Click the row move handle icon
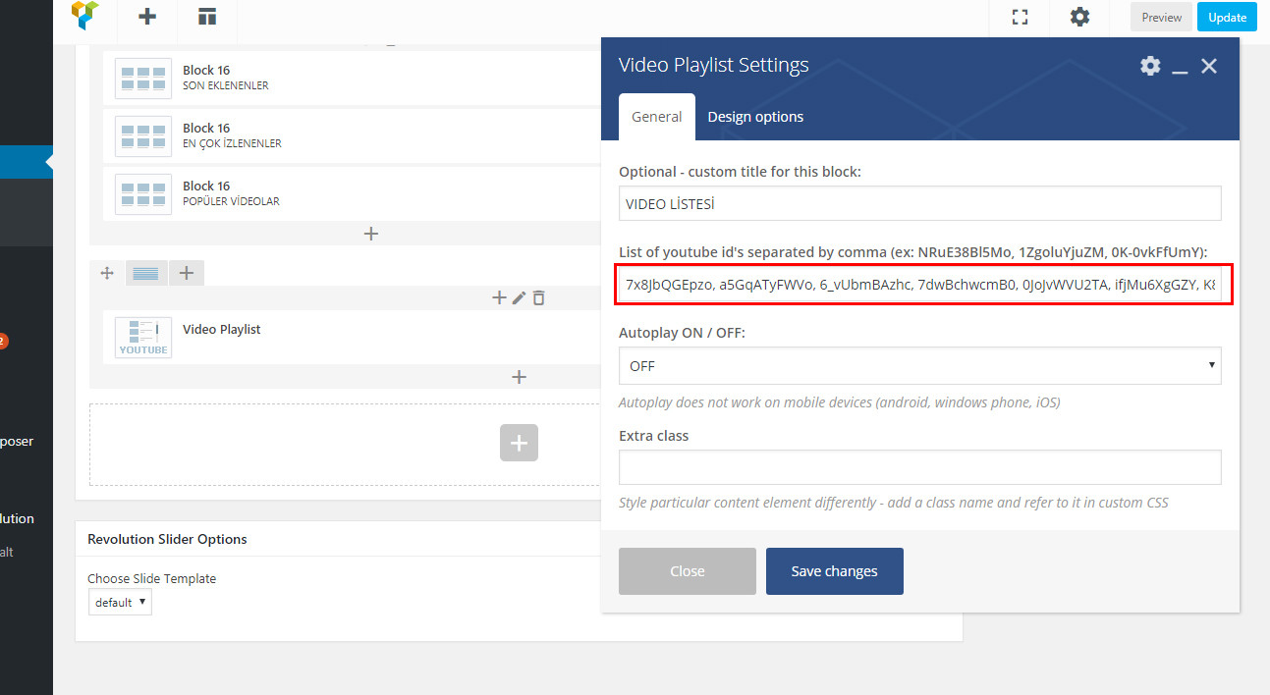The image size is (1270, 695). (x=107, y=273)
